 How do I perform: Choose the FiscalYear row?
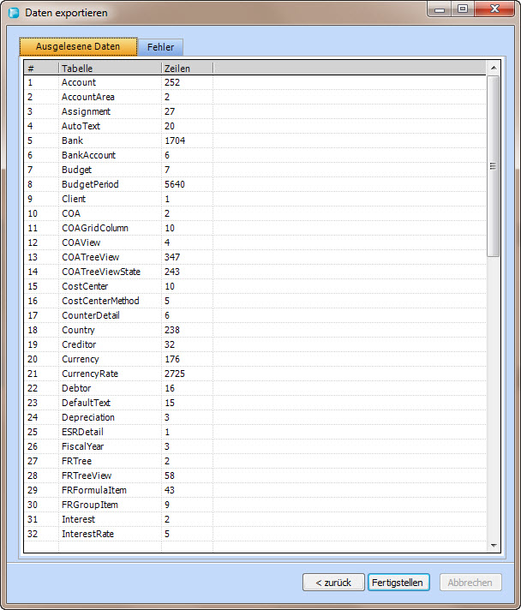[85, 446]
